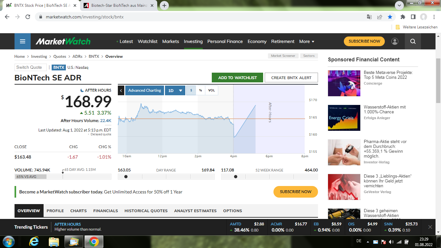The height and width of the screenshot is (248, 441).
Task: Switch to the Charts tab
Action: pyautogui.click(x=78, y=211)
